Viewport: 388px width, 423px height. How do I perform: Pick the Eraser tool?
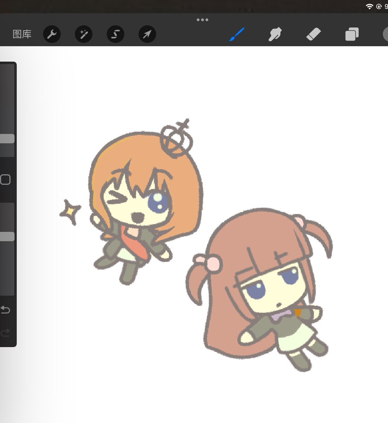(313, 34)
